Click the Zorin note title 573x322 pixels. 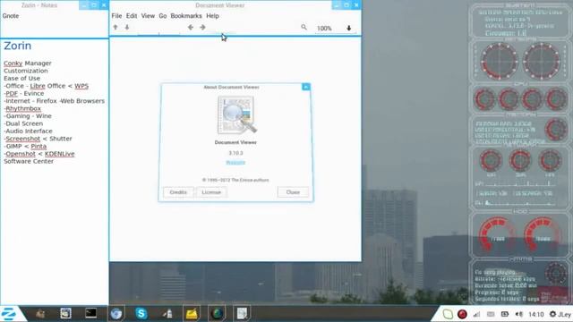[18, 46]
